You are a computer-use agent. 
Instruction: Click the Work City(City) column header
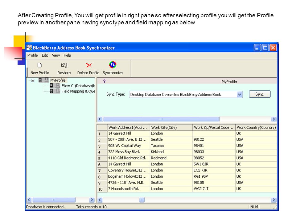click(171, 127)
